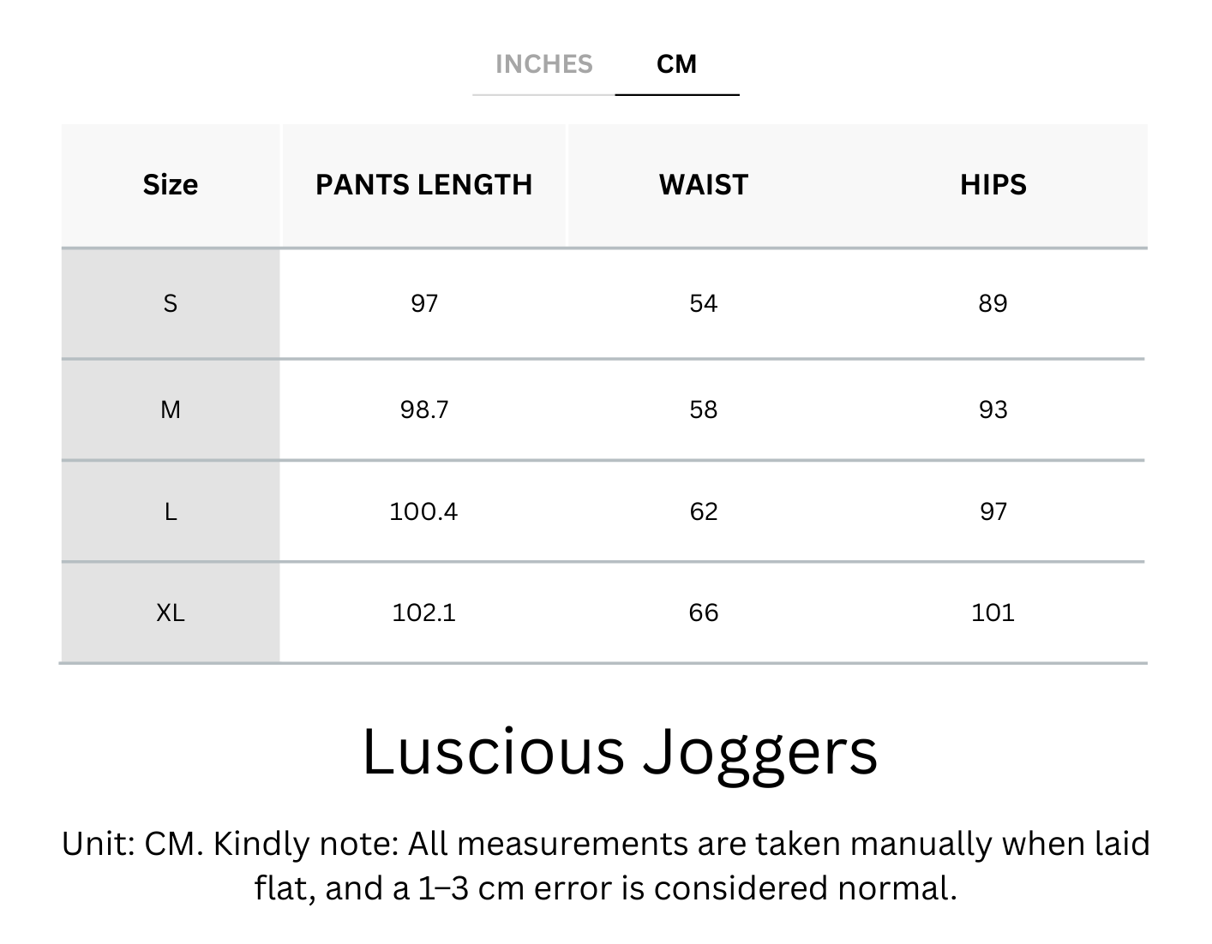Choose the L size row label

click(171, 511)
